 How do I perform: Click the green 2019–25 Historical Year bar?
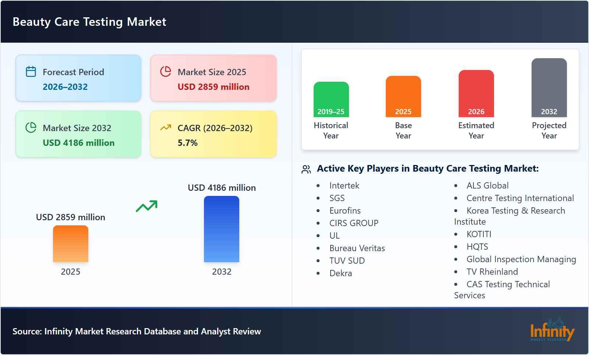click(331, 99)
